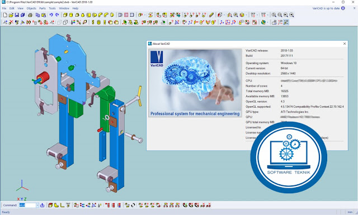Viewport: 358px width, 215px height.
Task: Click the 'Windows 10' operating system value
Action: pos(289,63)
